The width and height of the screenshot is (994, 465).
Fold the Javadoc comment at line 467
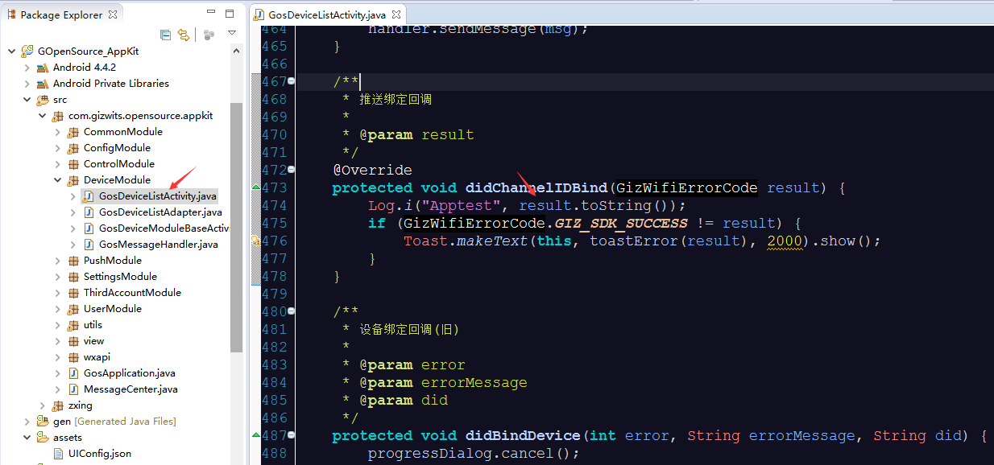point(291,81)
